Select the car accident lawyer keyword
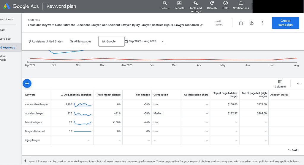The image size is (304, 165). 37,104
